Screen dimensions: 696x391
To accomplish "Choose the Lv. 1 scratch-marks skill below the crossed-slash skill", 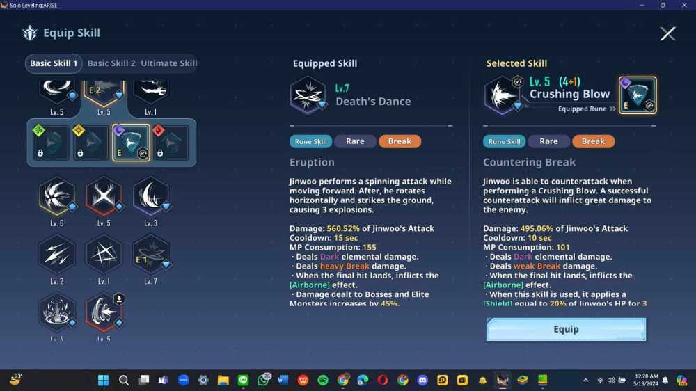I will 104,255.
